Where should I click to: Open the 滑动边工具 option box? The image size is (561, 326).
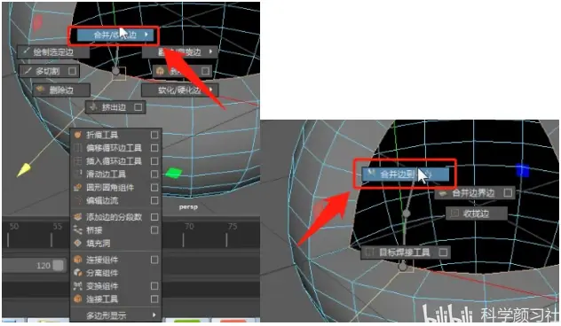click(x=154, y=174)
